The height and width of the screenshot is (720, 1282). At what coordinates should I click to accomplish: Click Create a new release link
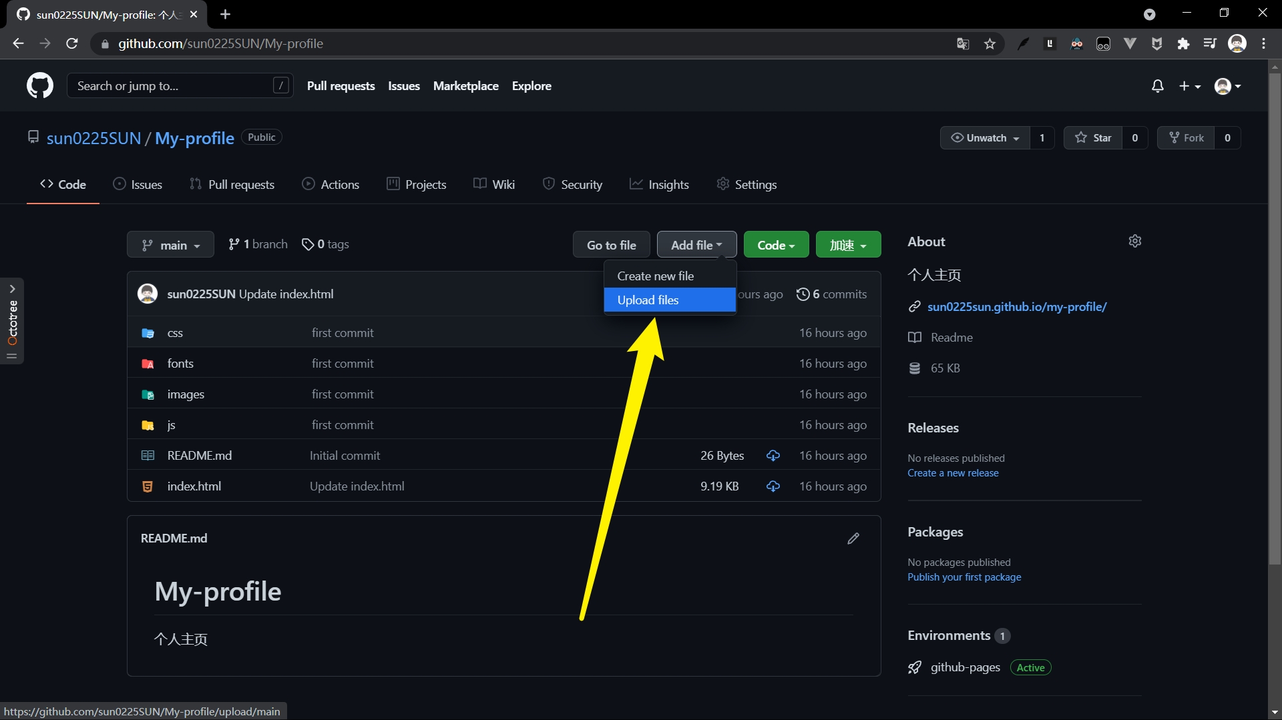click(953, 473)
